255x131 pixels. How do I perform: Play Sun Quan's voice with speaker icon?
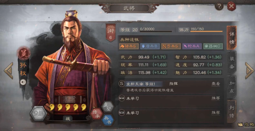pyautogui.click(x=23, y=82)
